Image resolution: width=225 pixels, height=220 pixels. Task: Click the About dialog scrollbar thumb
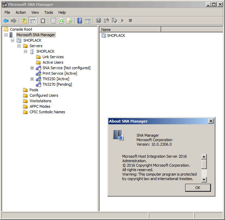[x=204, y=164]
